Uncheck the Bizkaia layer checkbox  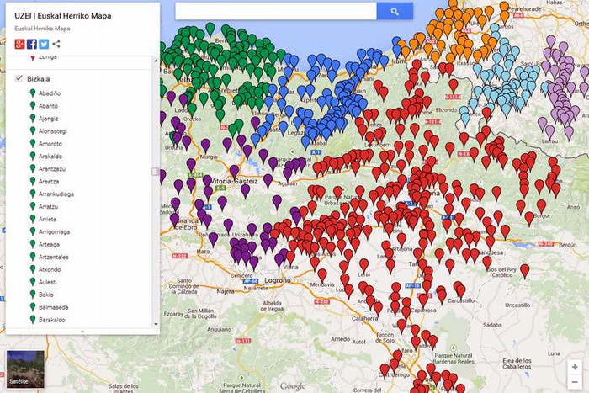pyautogui.click(x=19, y=78)
